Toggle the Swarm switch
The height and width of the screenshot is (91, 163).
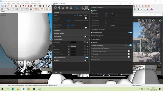[86, 60]
